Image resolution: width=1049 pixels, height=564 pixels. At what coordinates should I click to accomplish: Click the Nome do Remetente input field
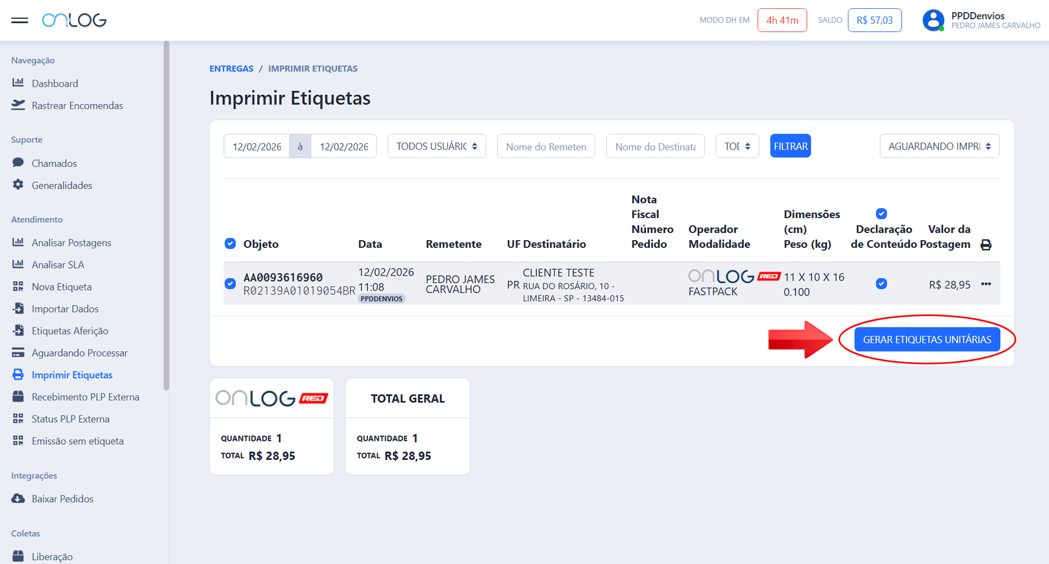click(x=546, y=146)
